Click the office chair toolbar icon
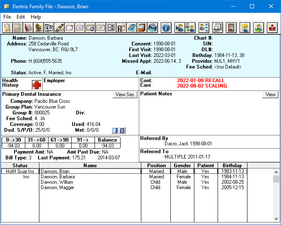Image resolution: width=281 pixels, height=225 pixels. [38, 28]
